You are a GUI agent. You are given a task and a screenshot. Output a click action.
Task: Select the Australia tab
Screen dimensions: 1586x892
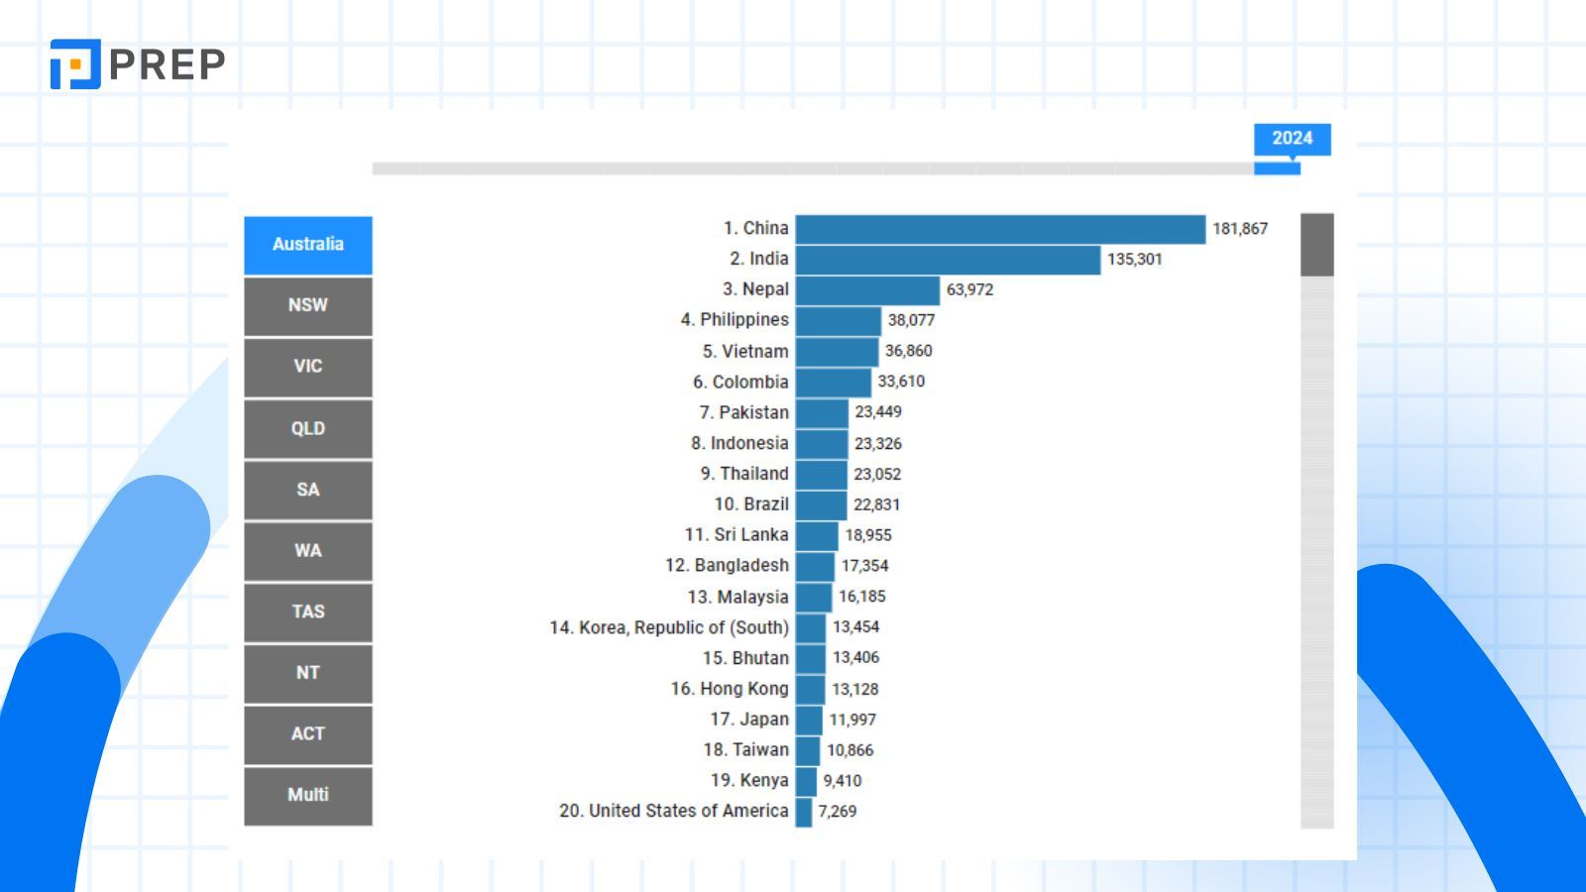(308, 245)
